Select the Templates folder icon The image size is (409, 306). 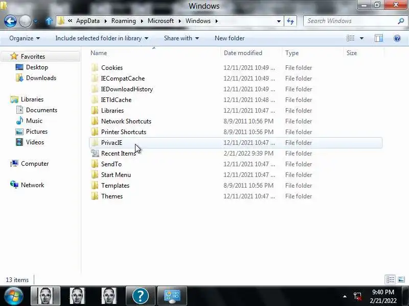coord(95,186)
